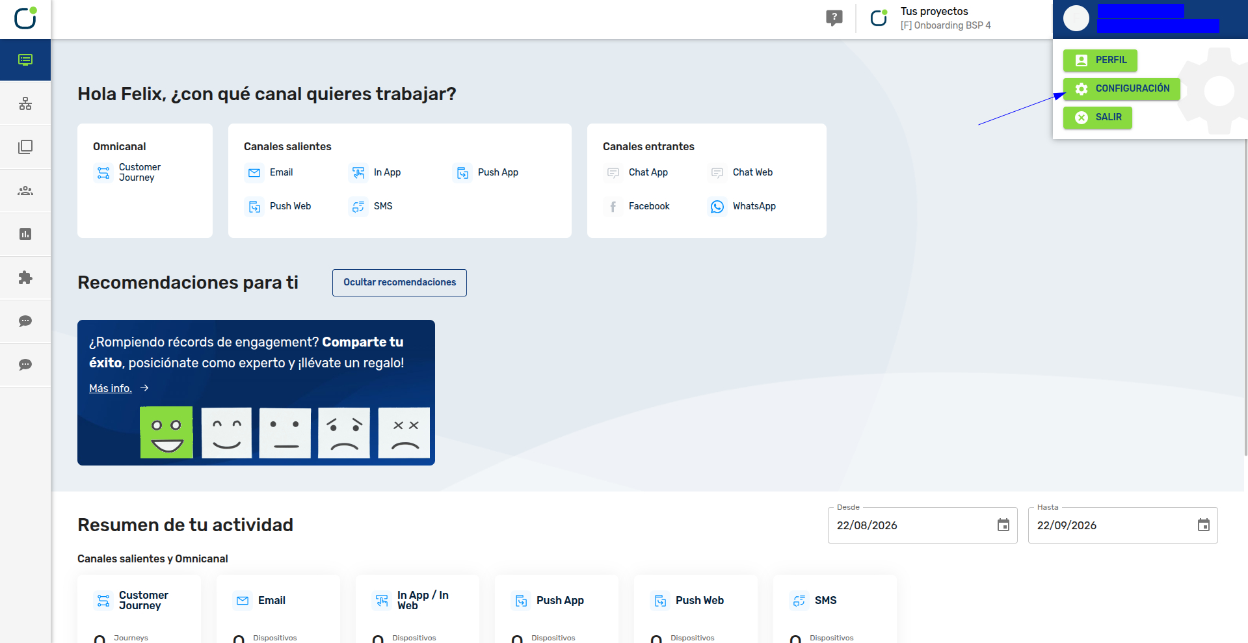Open Chat Web incoming channel
The width and height of the screenshot is (1248, 643).
(741, 172)
